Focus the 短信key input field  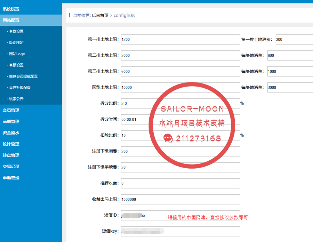(180, 231)
